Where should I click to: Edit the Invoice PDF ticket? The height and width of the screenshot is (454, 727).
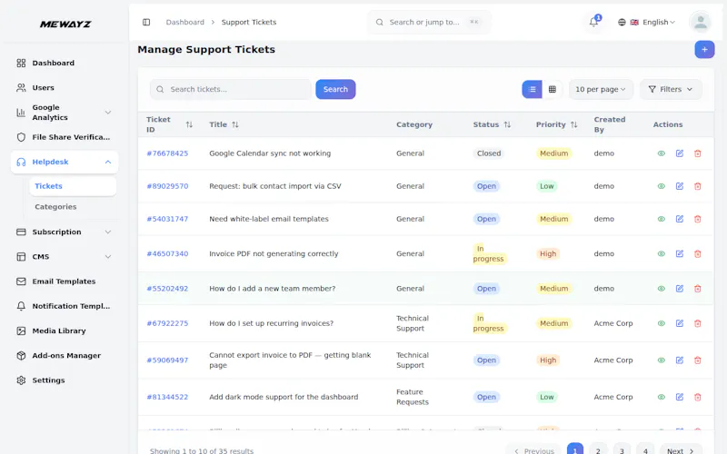(679, 254)
